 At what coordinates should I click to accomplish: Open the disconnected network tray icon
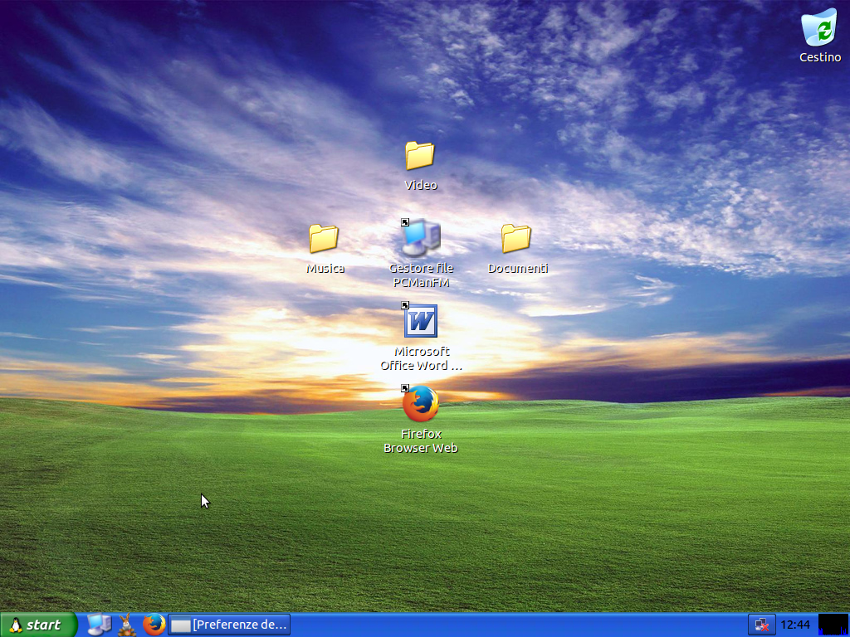761,625
